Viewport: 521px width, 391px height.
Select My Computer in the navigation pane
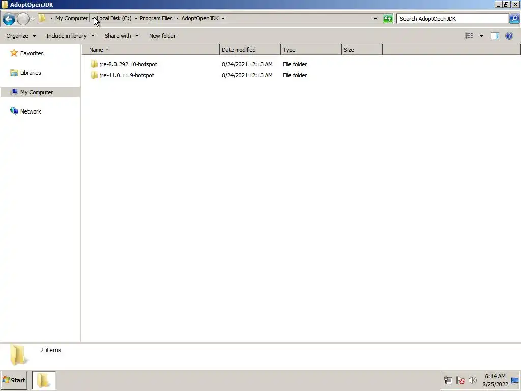37,92
